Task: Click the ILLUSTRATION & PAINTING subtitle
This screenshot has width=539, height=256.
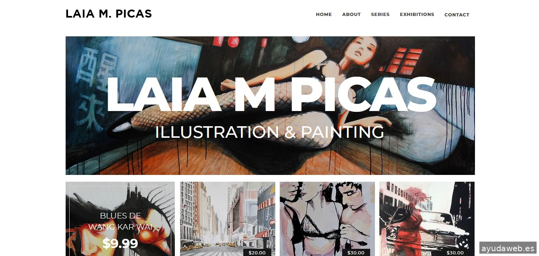Action: (269, 132)
